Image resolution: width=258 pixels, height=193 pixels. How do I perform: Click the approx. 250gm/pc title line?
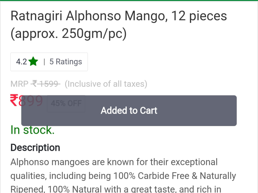tap(69, 34)
